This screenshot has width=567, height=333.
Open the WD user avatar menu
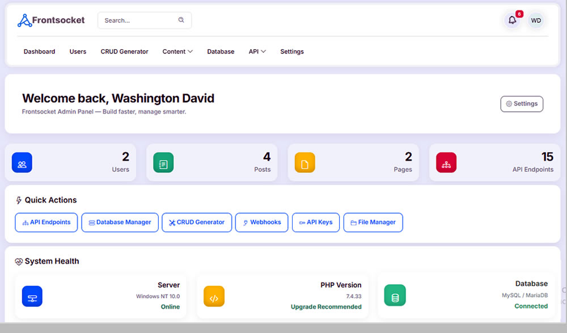click(536, 20)
